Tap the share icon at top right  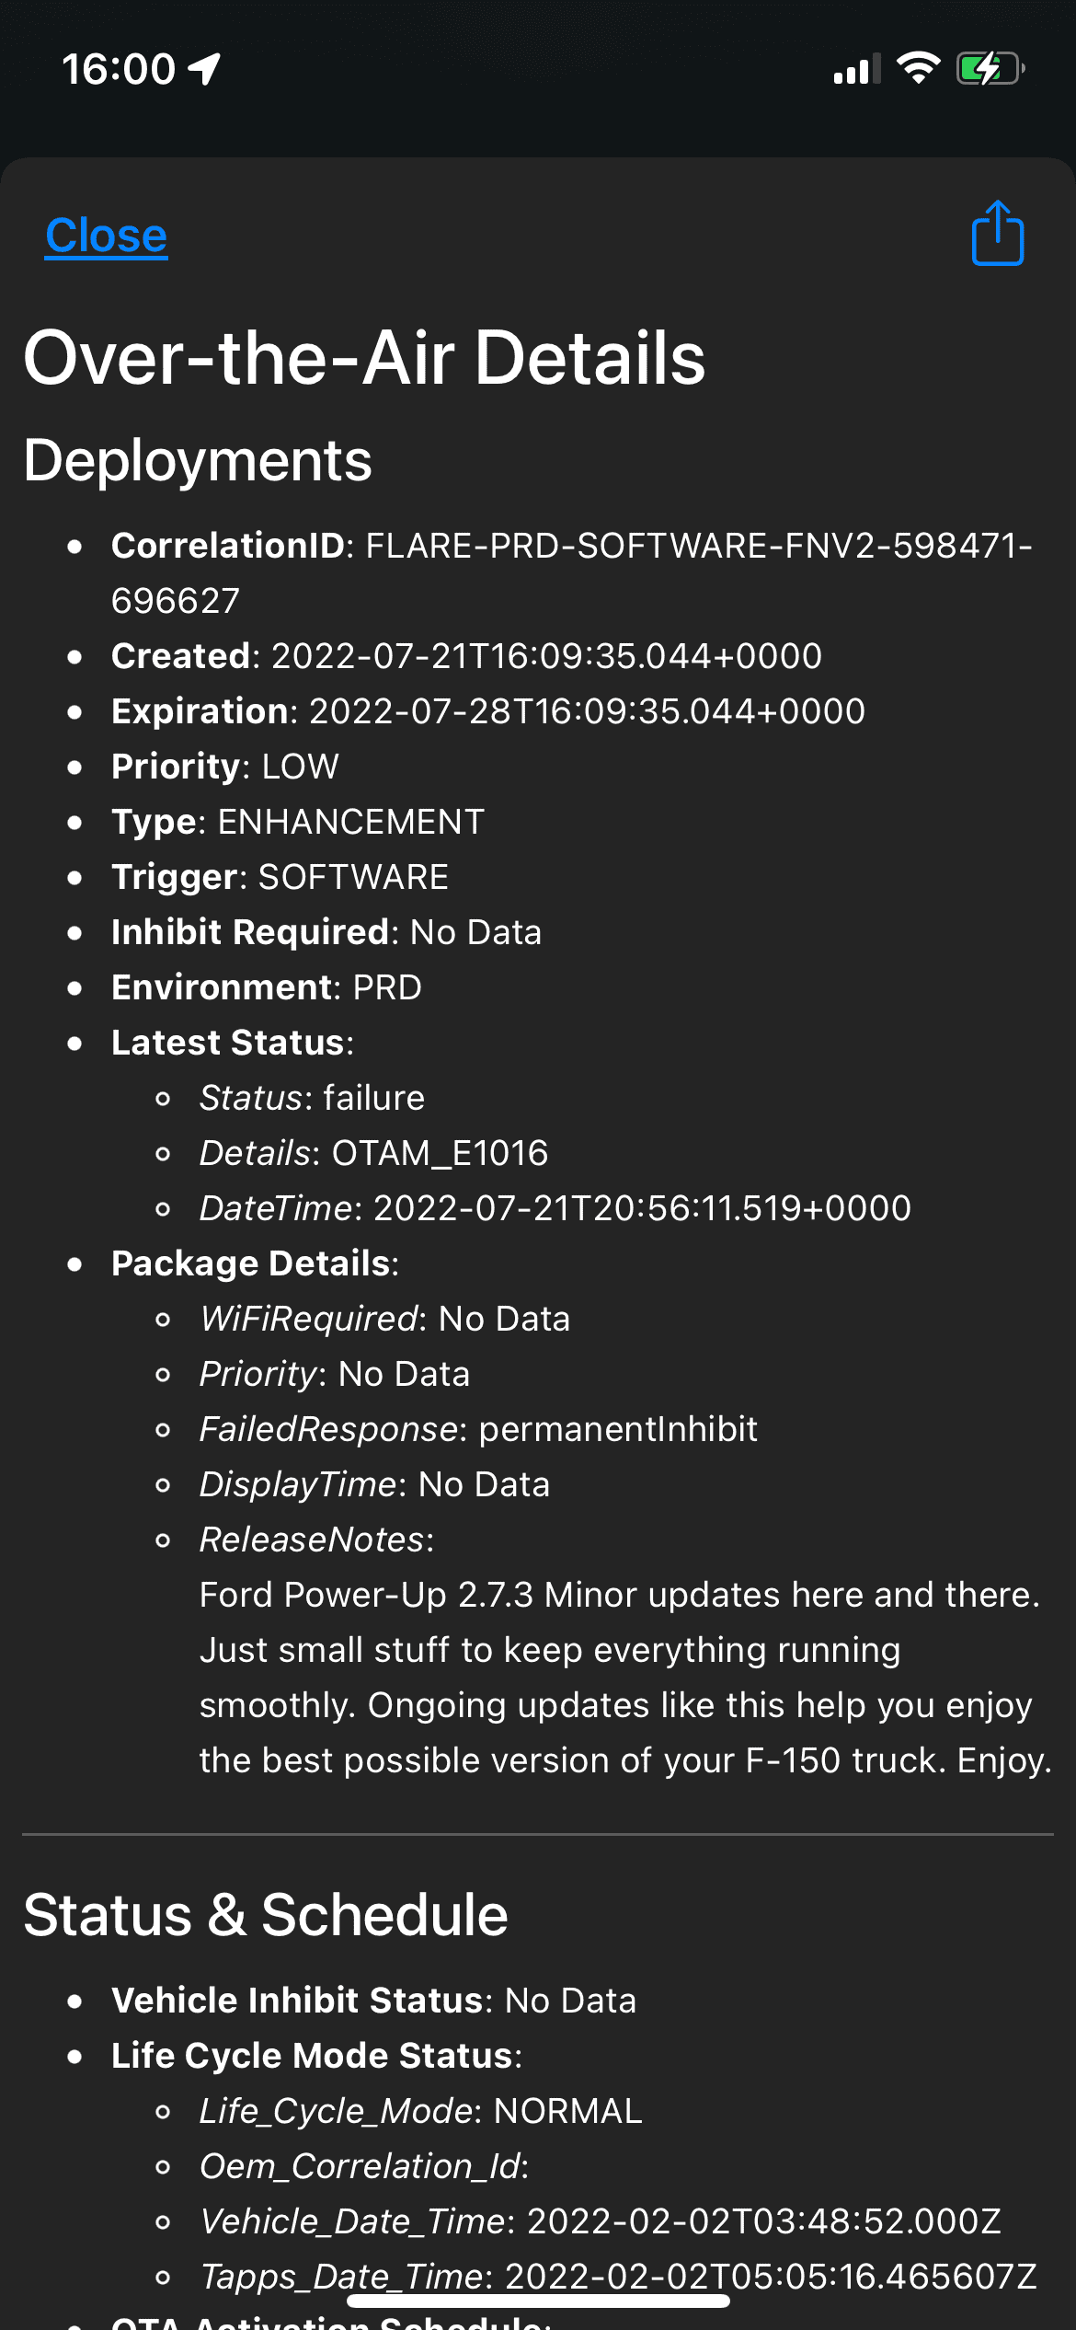pos(998,233)
